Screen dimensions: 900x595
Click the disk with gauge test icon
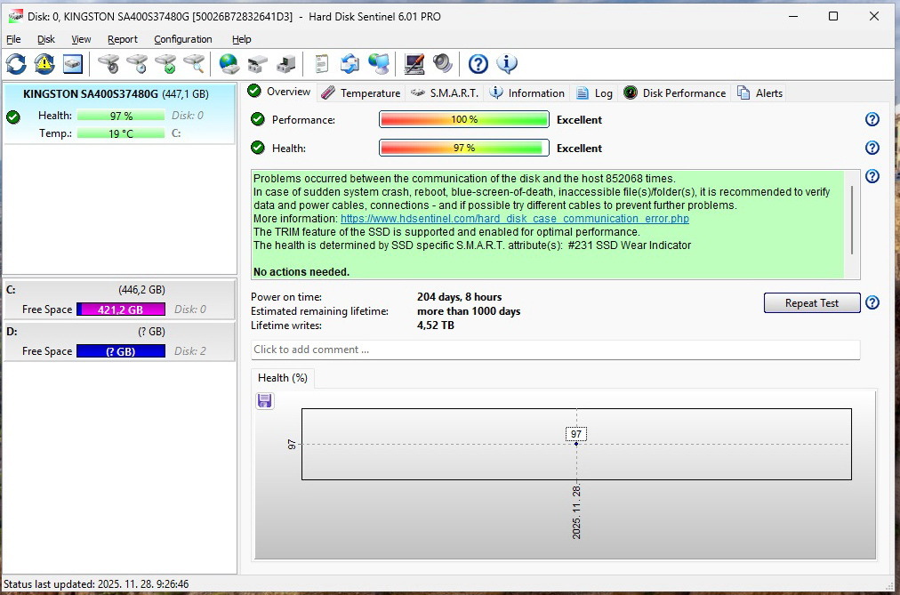pos(108,64)
